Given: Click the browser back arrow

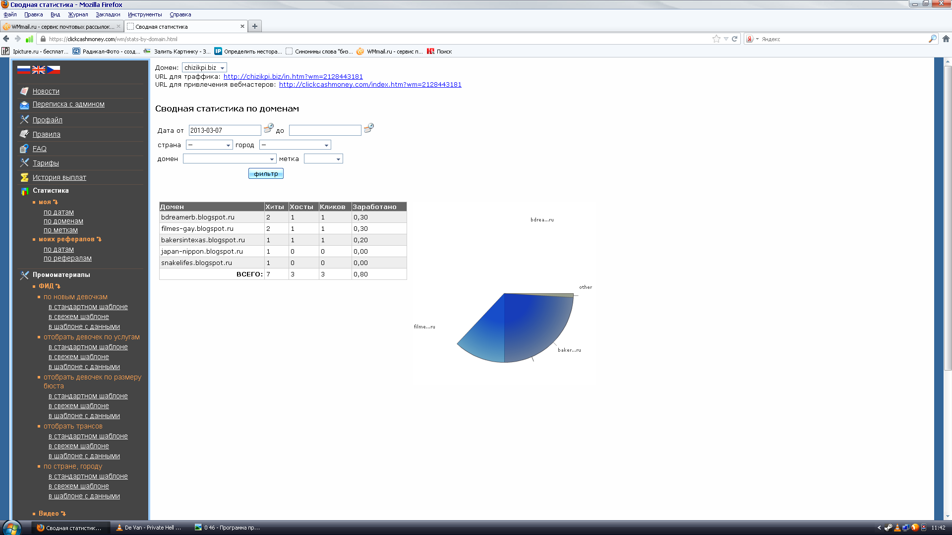Looking at the screenshot, I should point(6,39).
